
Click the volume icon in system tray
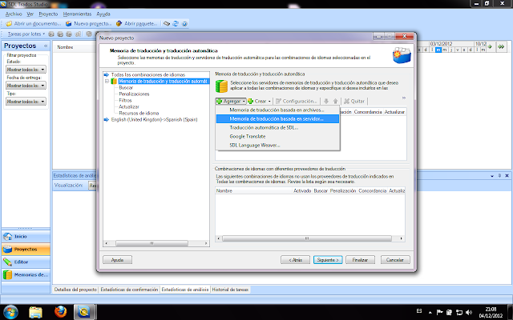469,312
